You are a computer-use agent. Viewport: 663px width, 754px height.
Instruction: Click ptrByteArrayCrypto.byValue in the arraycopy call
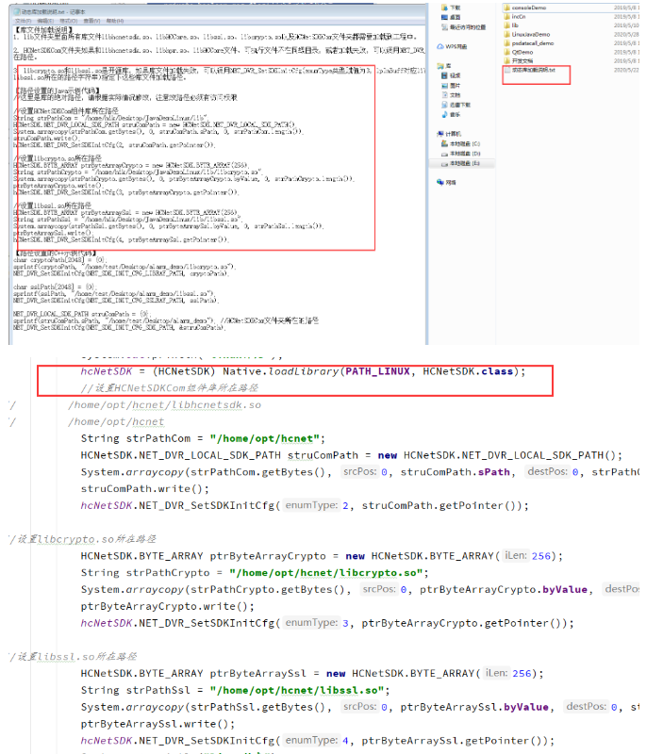[504, 590]
